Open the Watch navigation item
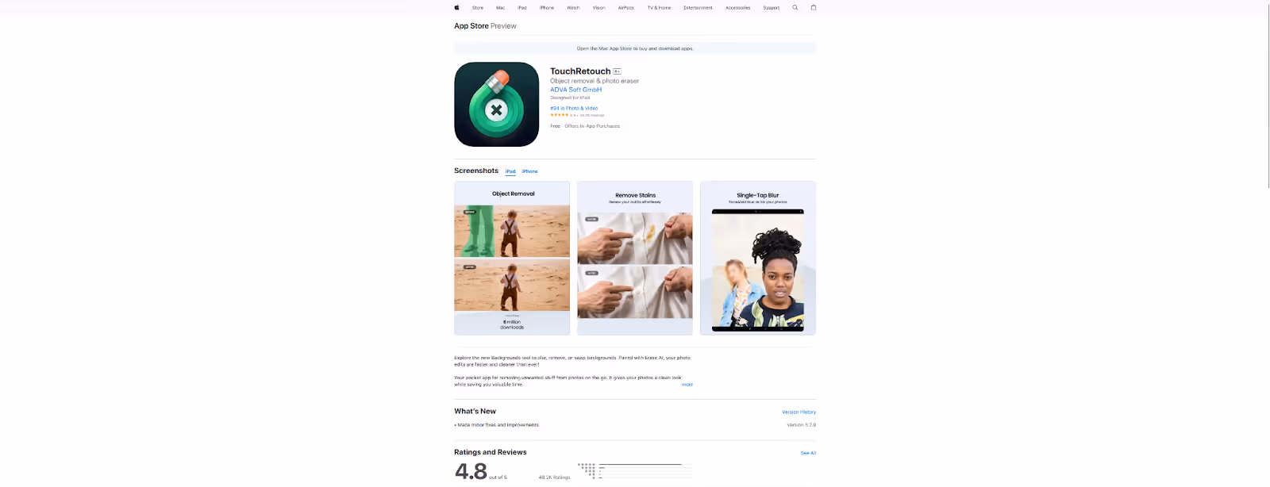Screen dimensions: 1270x487 (573, 8)
